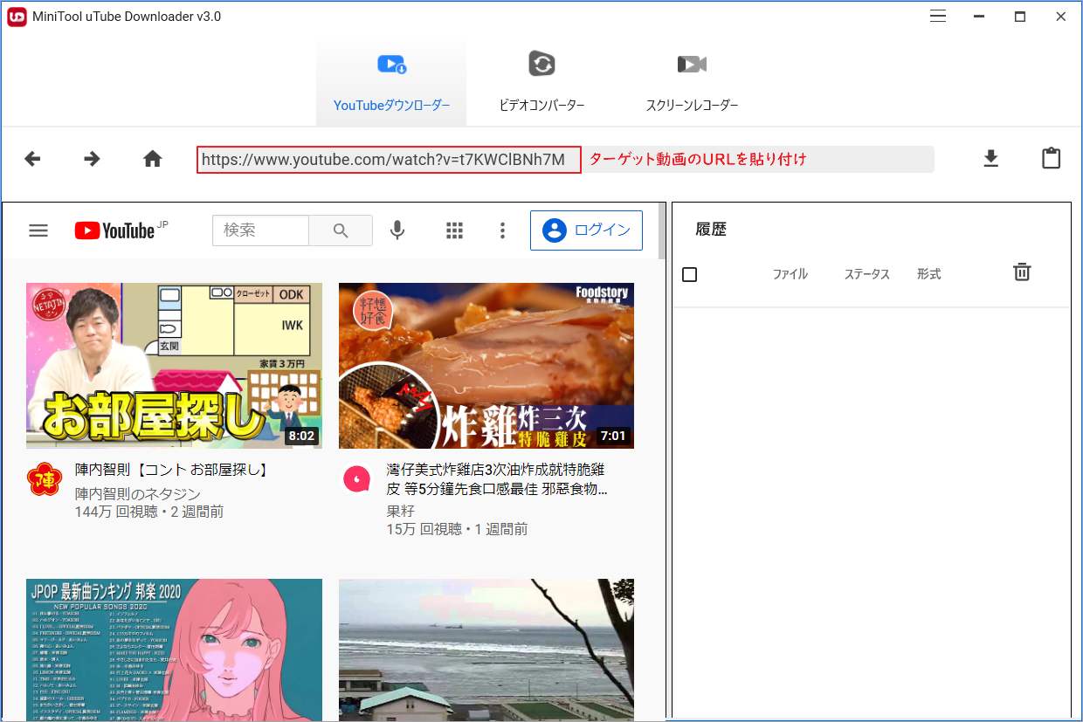Click the YouTube 検索 search box
1083x722 pixels.
click(260, 230)
